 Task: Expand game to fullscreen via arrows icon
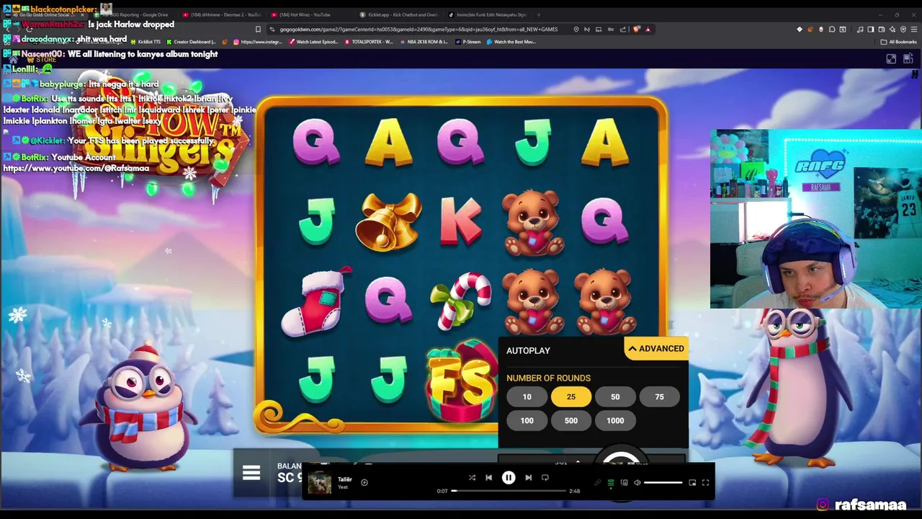pos(891,59)
